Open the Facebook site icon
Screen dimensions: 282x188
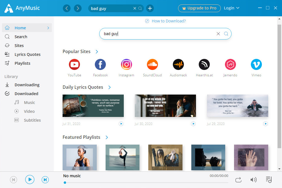pos(100,64)
